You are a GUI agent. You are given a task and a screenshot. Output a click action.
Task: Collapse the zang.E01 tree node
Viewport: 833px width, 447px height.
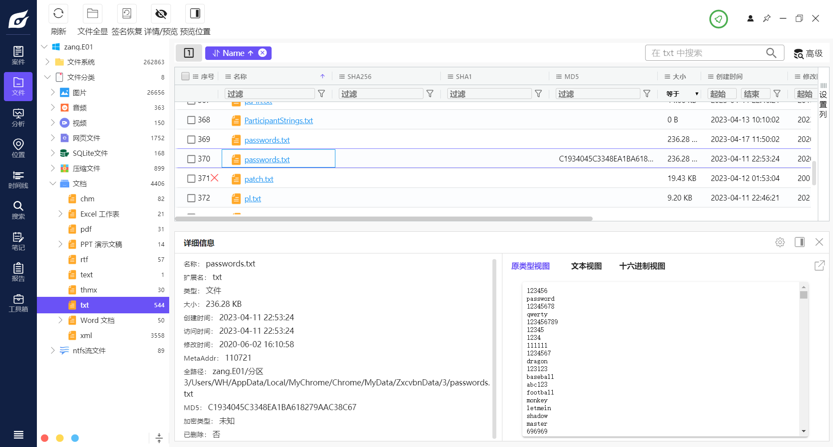click(x=44, y=46)
